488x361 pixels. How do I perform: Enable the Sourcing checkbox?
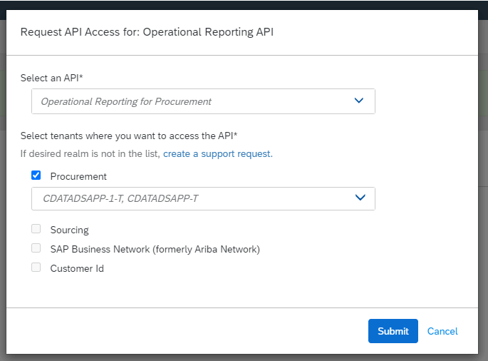tap(36, 229)
